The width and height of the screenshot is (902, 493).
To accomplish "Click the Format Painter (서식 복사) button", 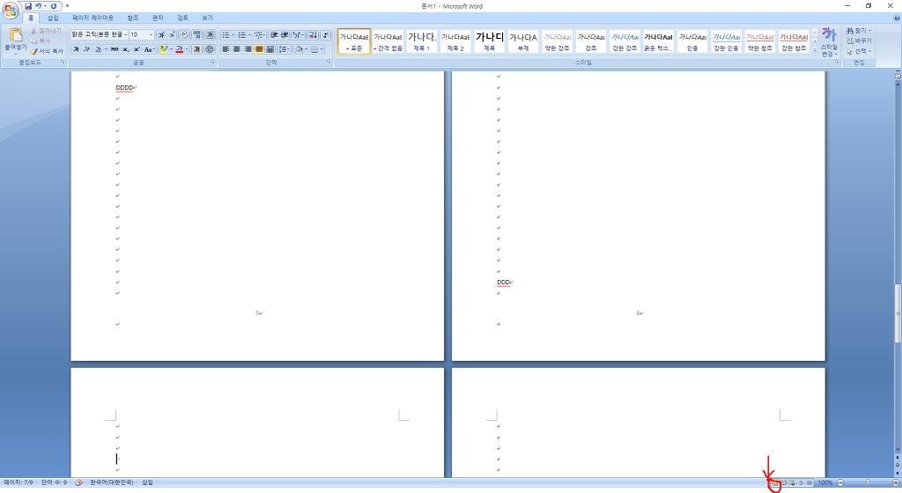I will click(x=48, y=51).
